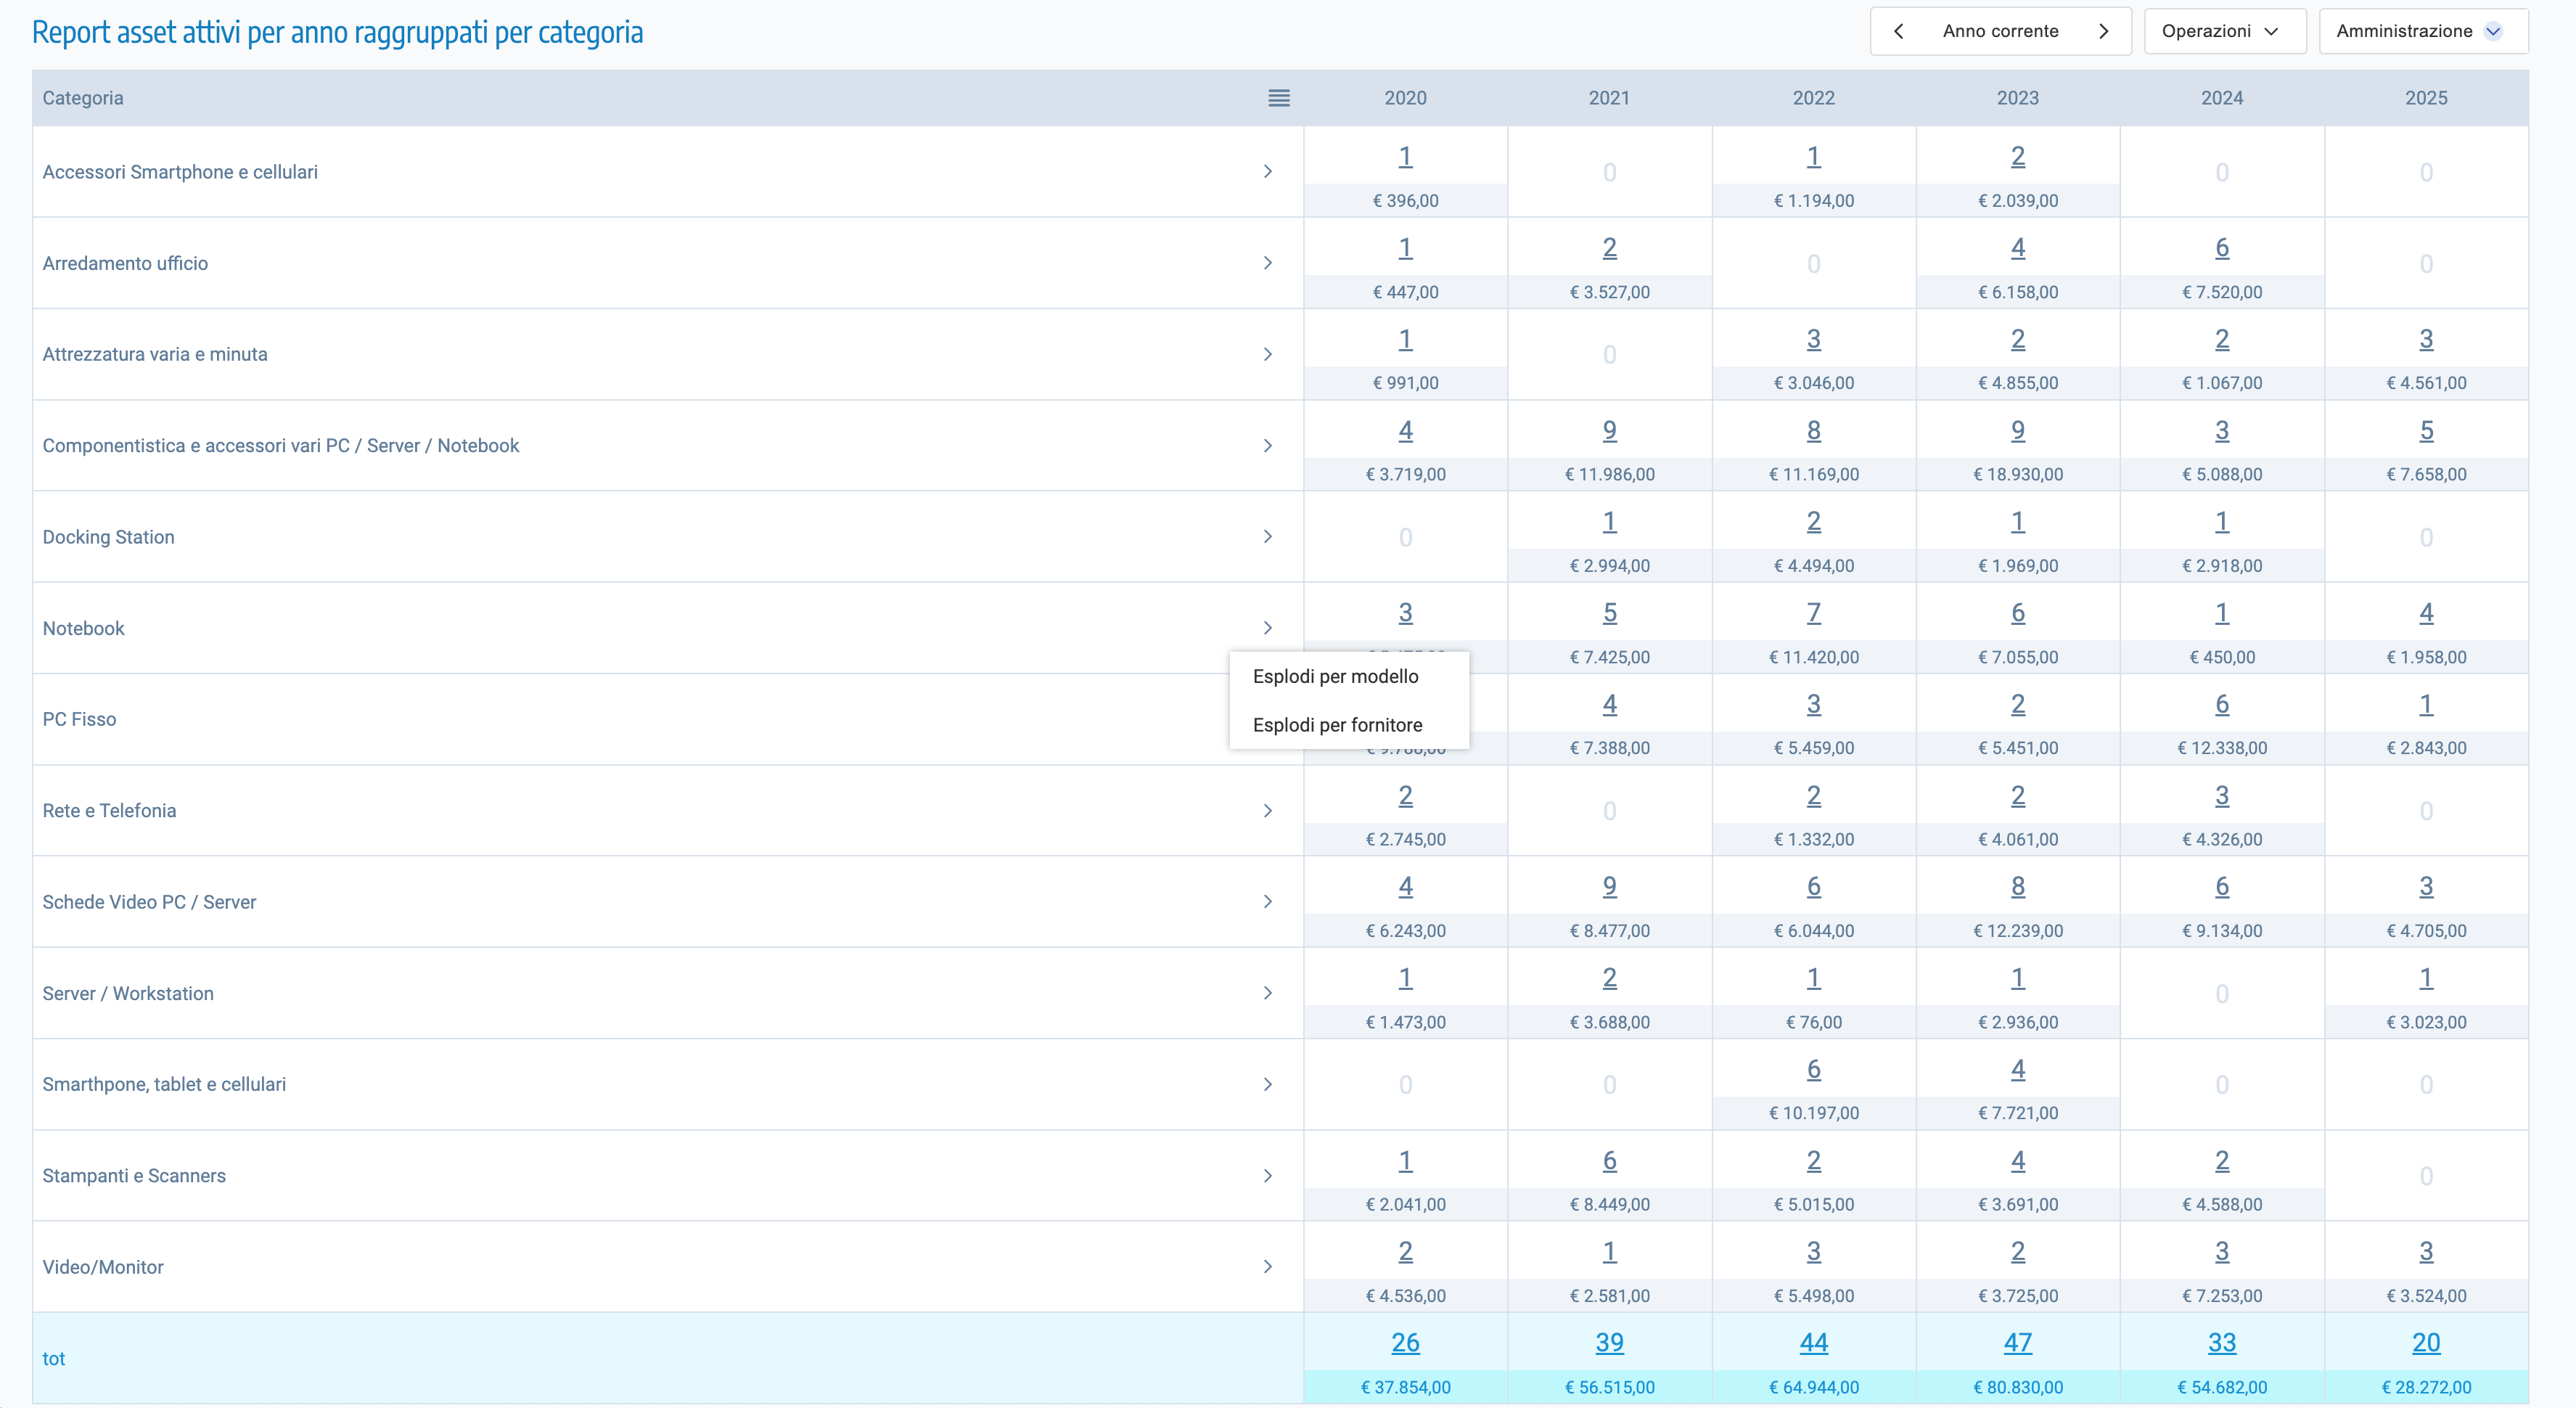Open 2020 total count link 26
Viewport: 2576px width, 1408px height.
(x=1405, y=1343)
